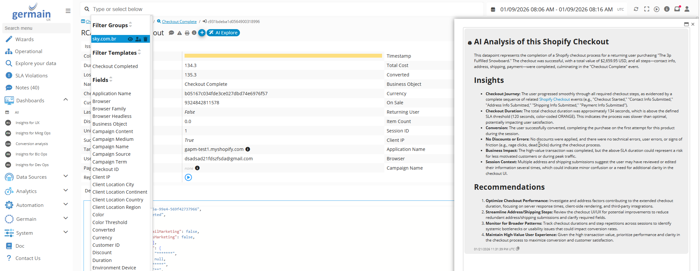Click the hamburger menu icon beside germain logo

click(x=68, y=11)
